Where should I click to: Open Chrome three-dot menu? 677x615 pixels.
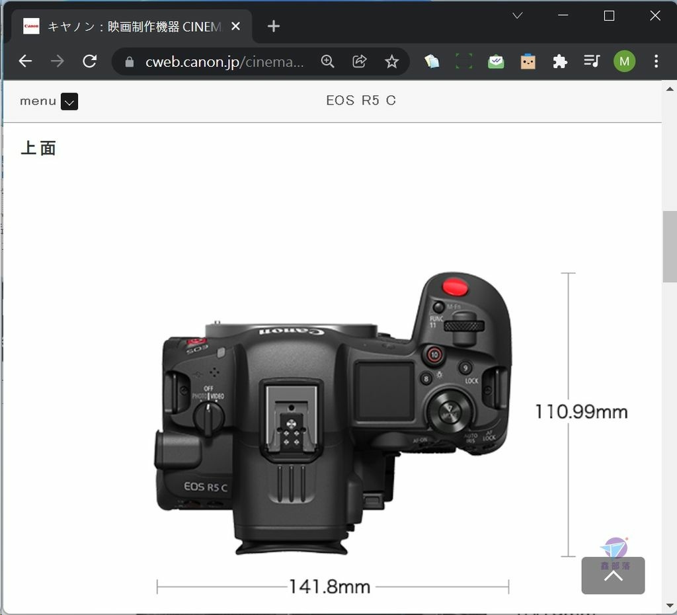[x=656, y=61]
